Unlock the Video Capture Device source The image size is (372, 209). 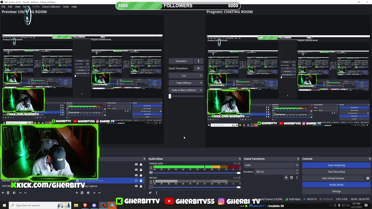coord(141,181)
